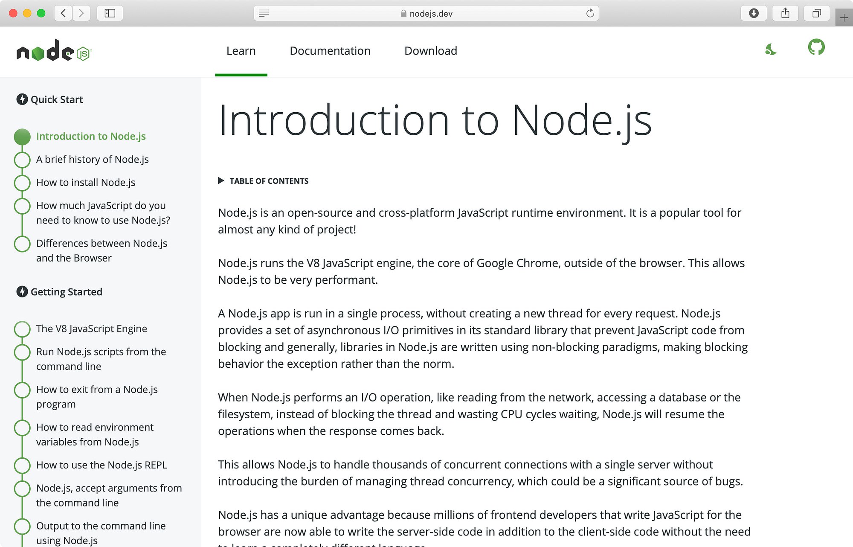Open How to read environment variables
Image resolution: width=853 pixels, height=547 pixels.
click(x=95, y=434)
